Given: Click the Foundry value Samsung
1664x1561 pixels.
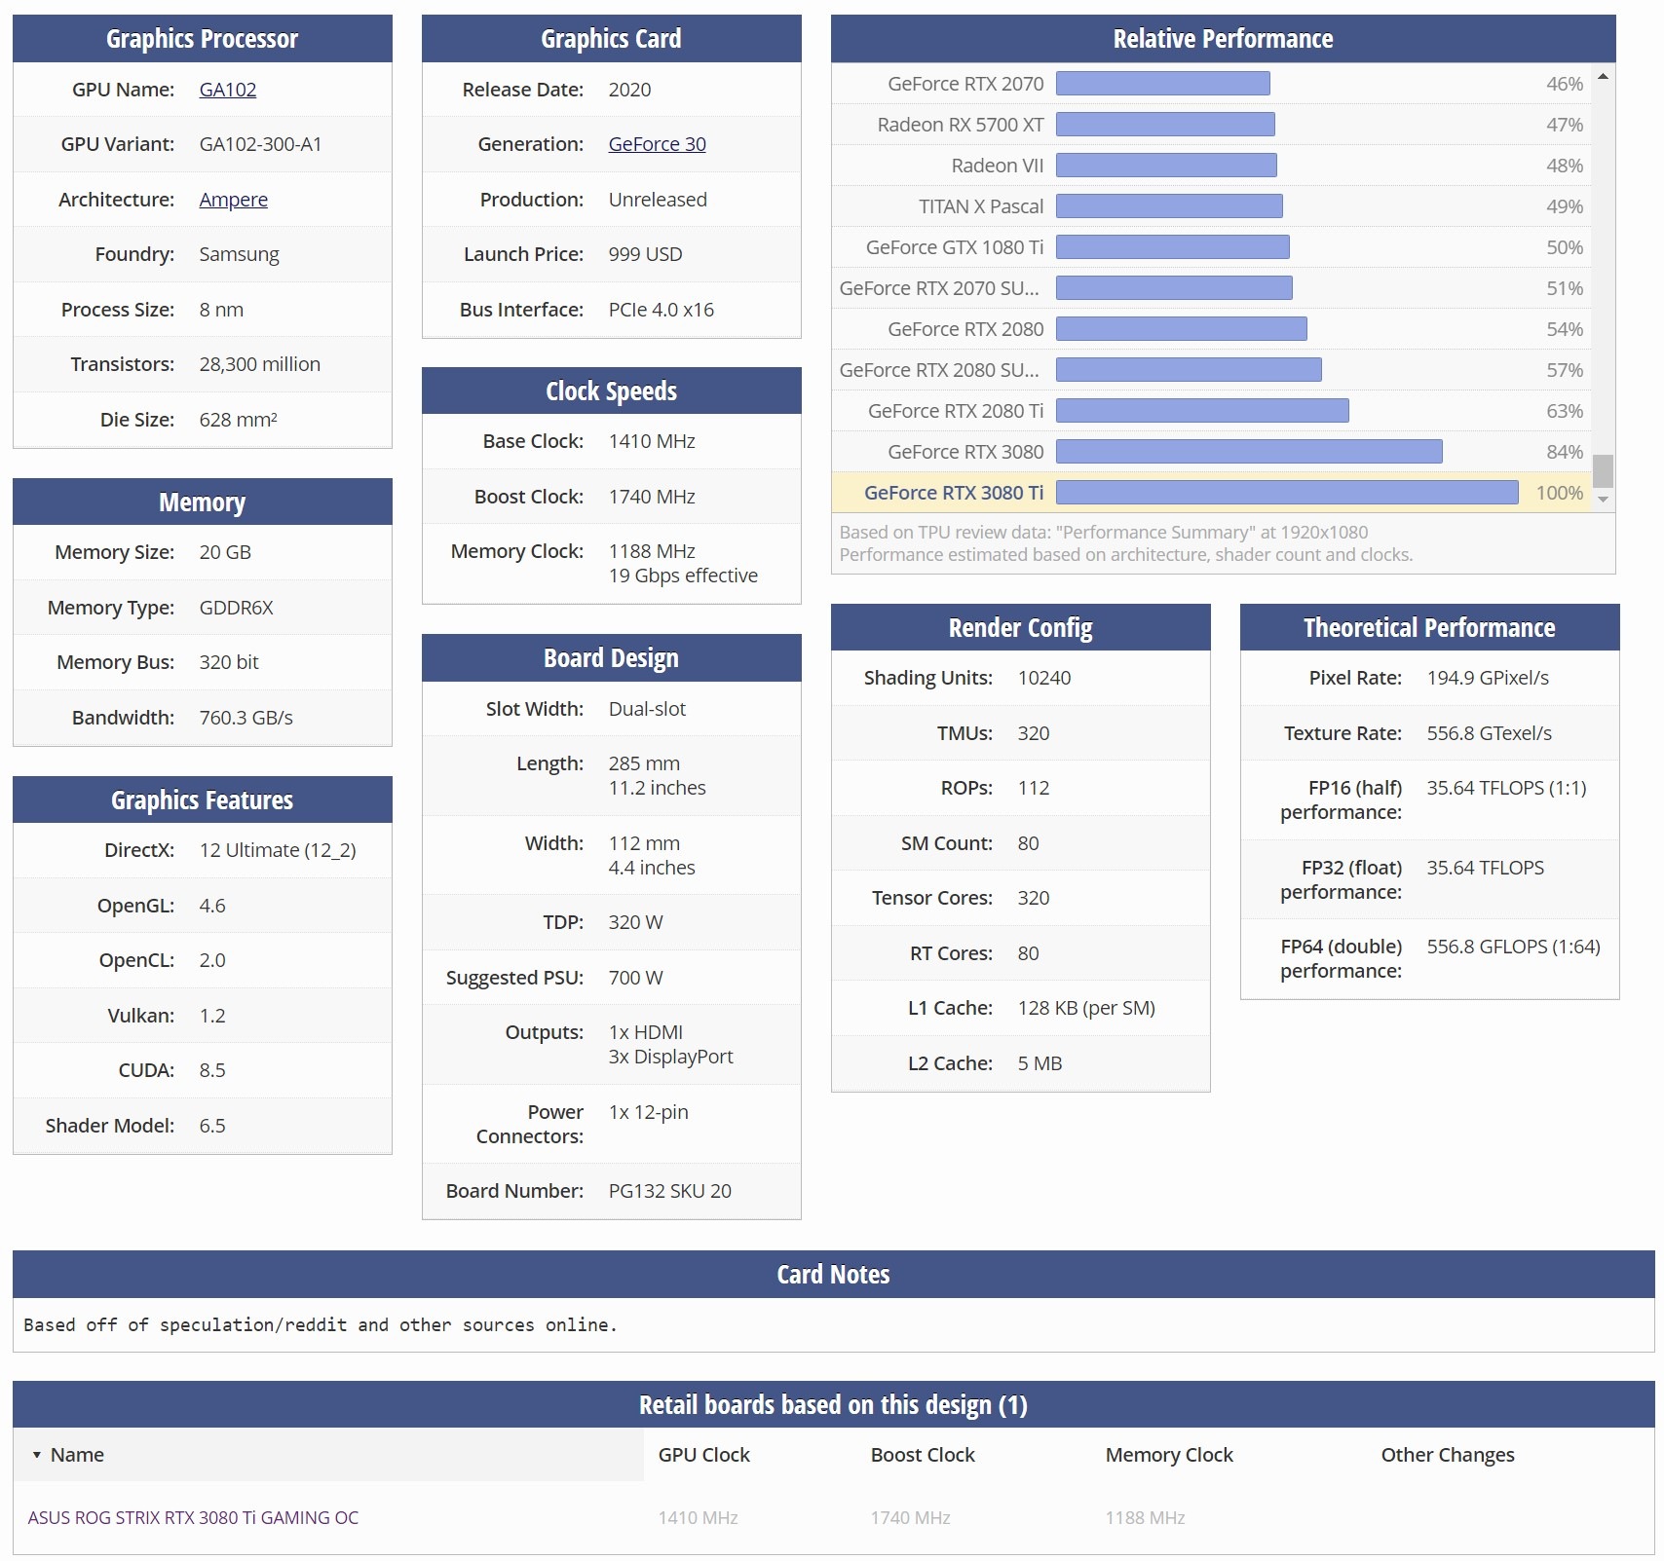Looking at the screenshot, I should point(239,254).
